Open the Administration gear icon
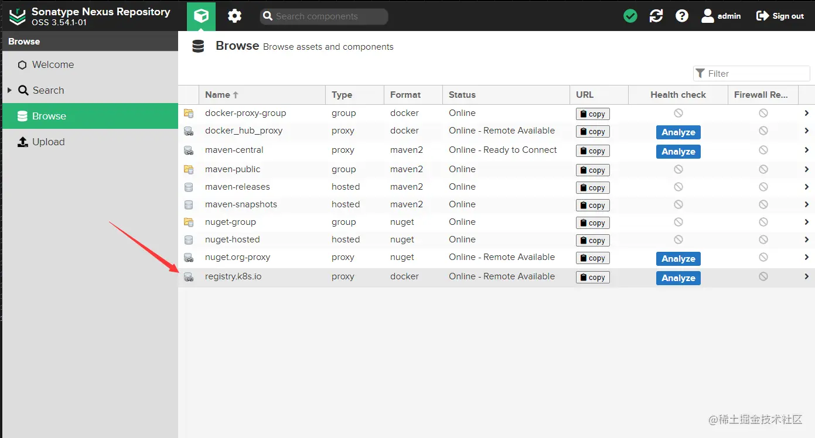The height and width of the screenshot is (438, 815). (x=234, y=16)
